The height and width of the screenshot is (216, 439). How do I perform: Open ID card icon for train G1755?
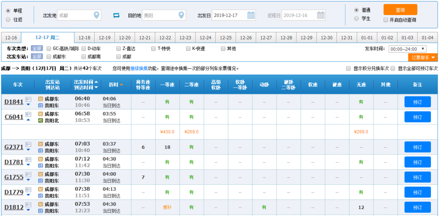click(x=28, y=175)
